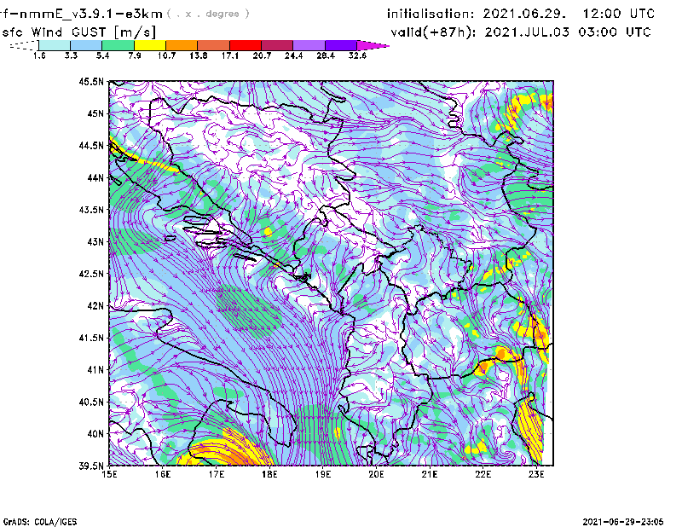Click the legend value 1.6
Viewport: 682px width, 527px height.
(39, 55)
